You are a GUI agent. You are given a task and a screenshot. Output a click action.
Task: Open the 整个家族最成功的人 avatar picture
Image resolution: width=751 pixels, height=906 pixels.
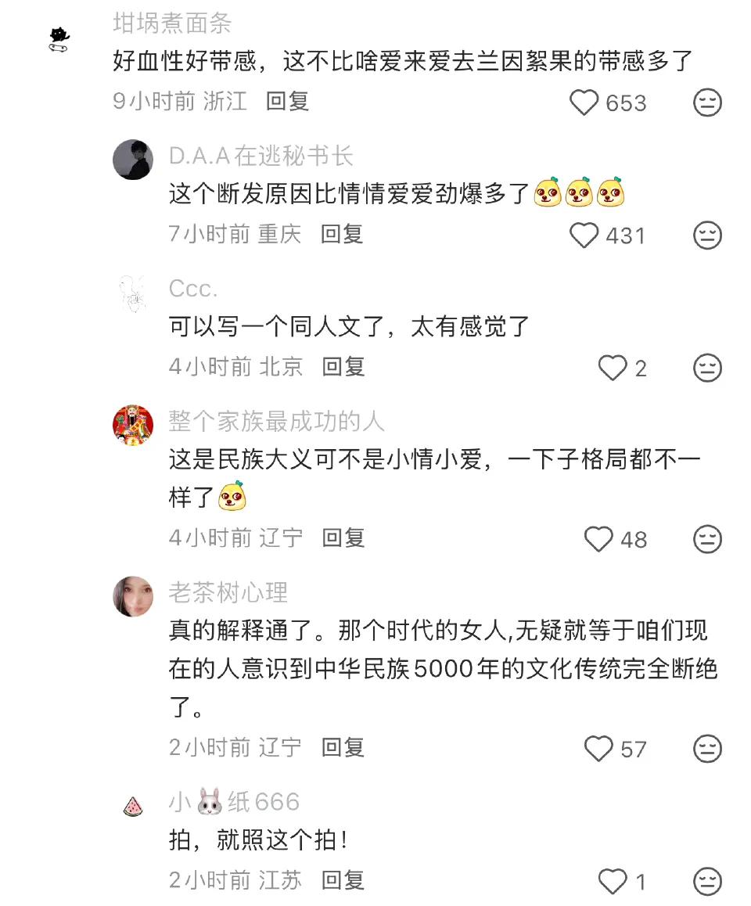tap(133, 425)
